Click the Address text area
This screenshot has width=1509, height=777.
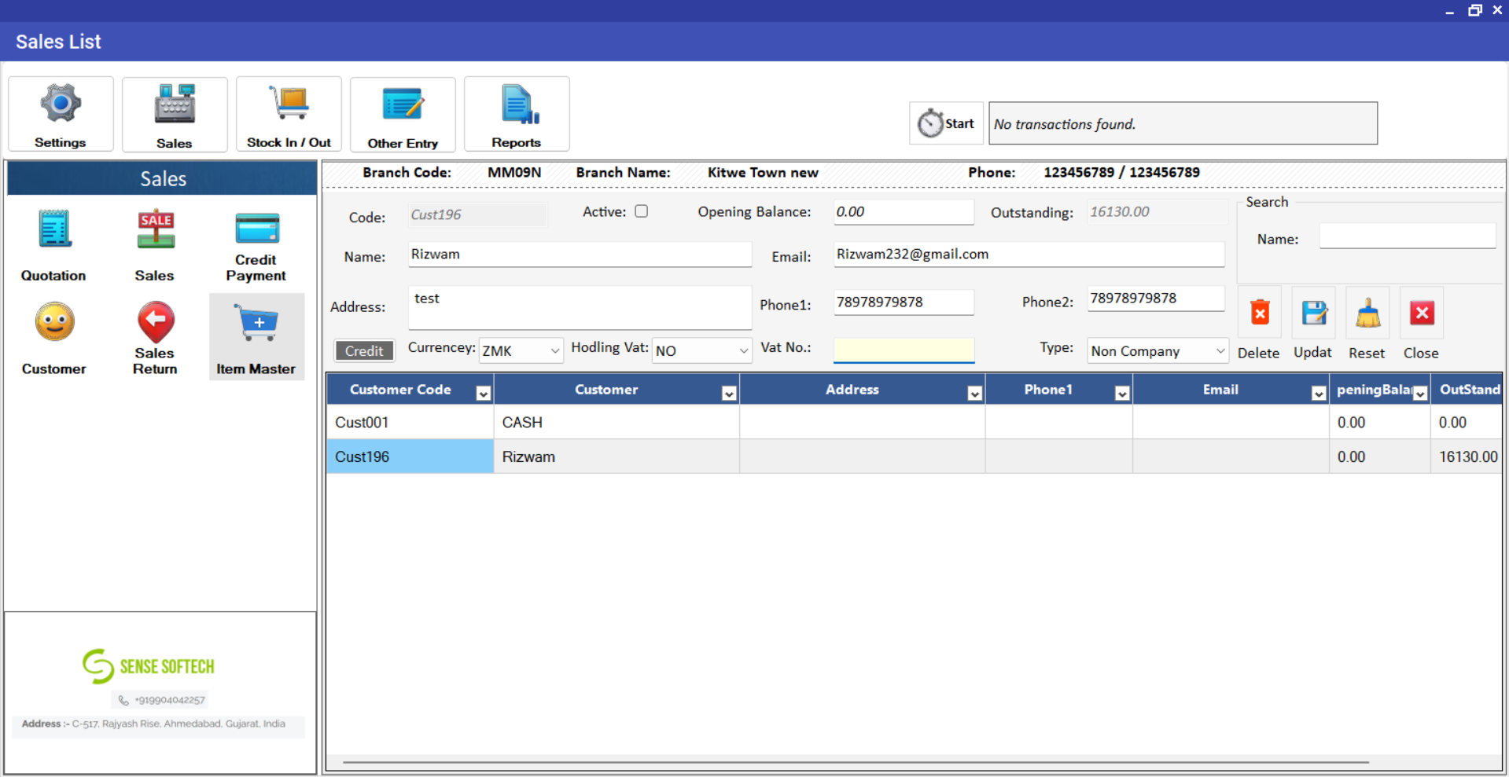[580, 307]
